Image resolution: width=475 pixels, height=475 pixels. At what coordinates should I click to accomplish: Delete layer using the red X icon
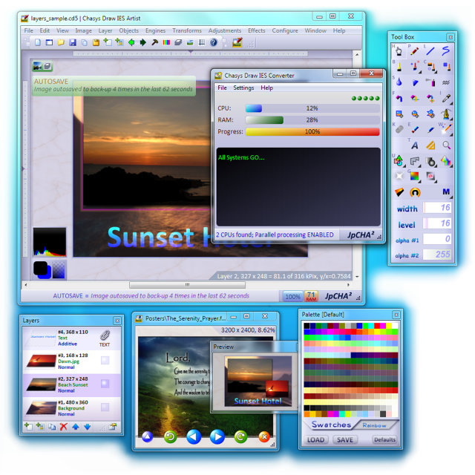63,427
